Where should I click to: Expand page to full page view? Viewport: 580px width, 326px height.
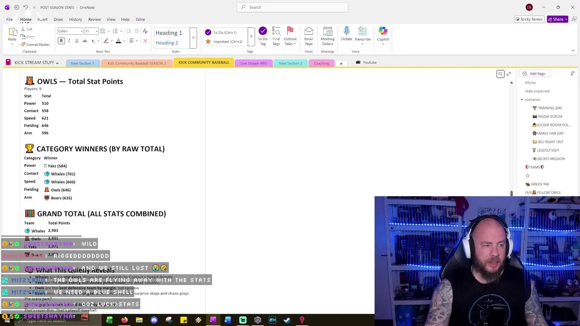(508, 74)
